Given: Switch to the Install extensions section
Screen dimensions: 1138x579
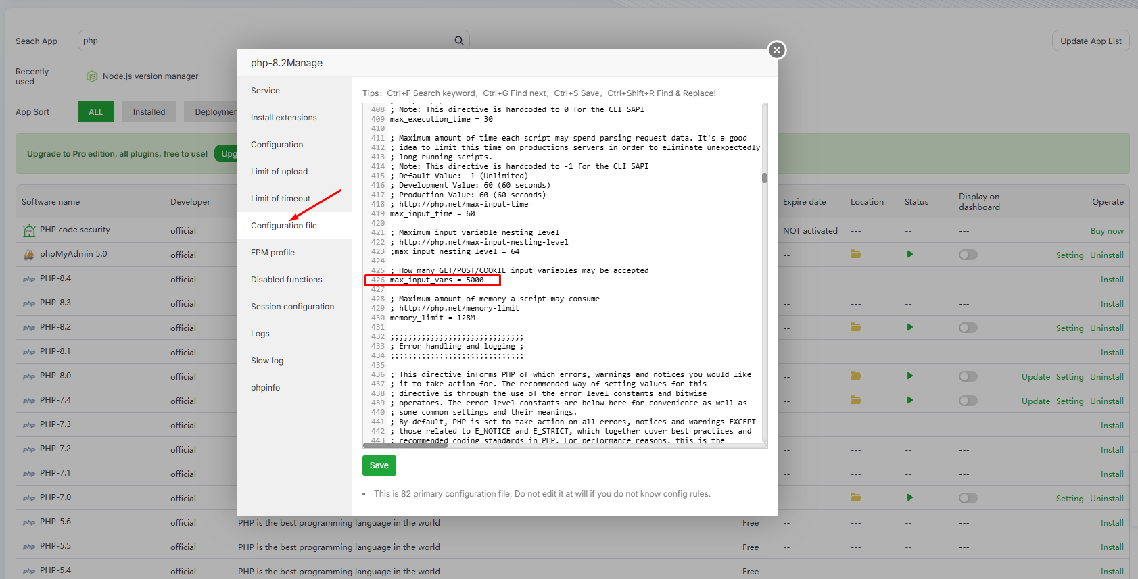Looking at the screenshot, I should tap(283, 118).
